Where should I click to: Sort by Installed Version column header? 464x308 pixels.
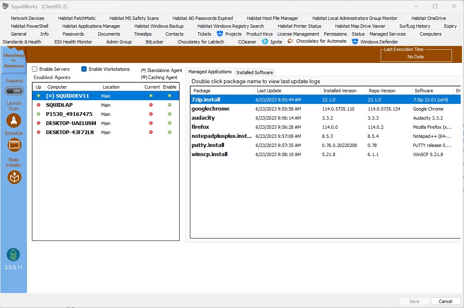(x=343, y=91)
